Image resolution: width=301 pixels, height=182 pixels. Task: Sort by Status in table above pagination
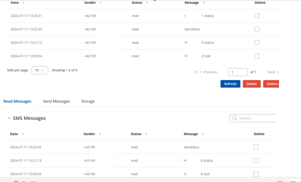pyautogui.click(x=147, y=3)
